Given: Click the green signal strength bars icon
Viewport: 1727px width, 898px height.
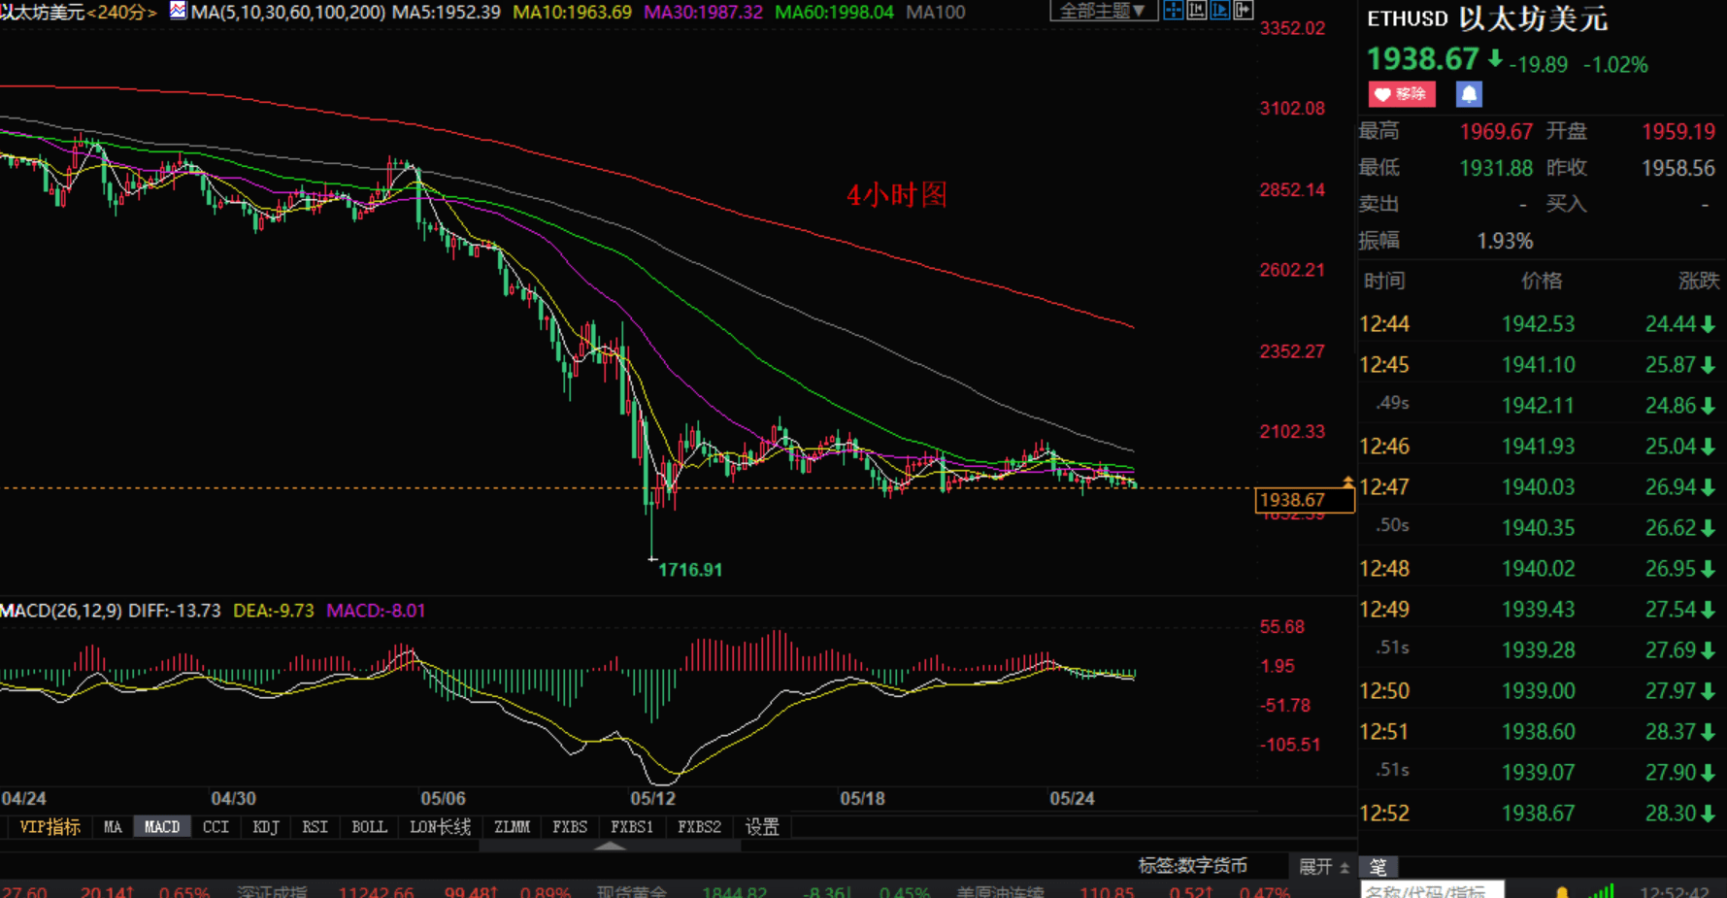Looking at the screenshot, I should tap(1602, 890).
